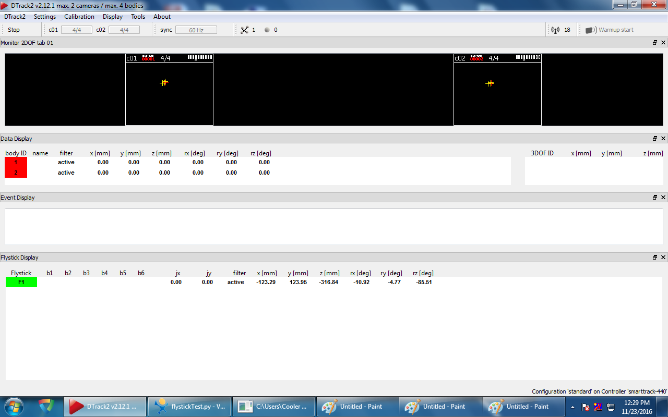Open the Calibration menu
668x417 pixels.
[79, 17]
